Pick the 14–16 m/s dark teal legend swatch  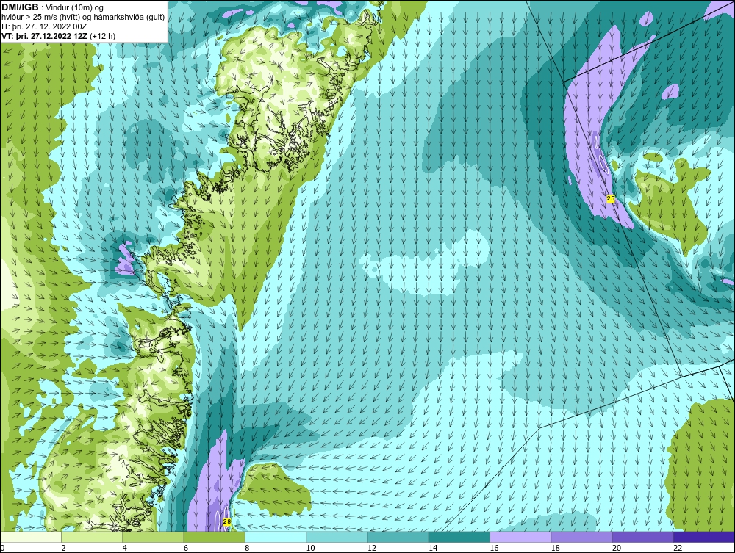coord(459,537)
